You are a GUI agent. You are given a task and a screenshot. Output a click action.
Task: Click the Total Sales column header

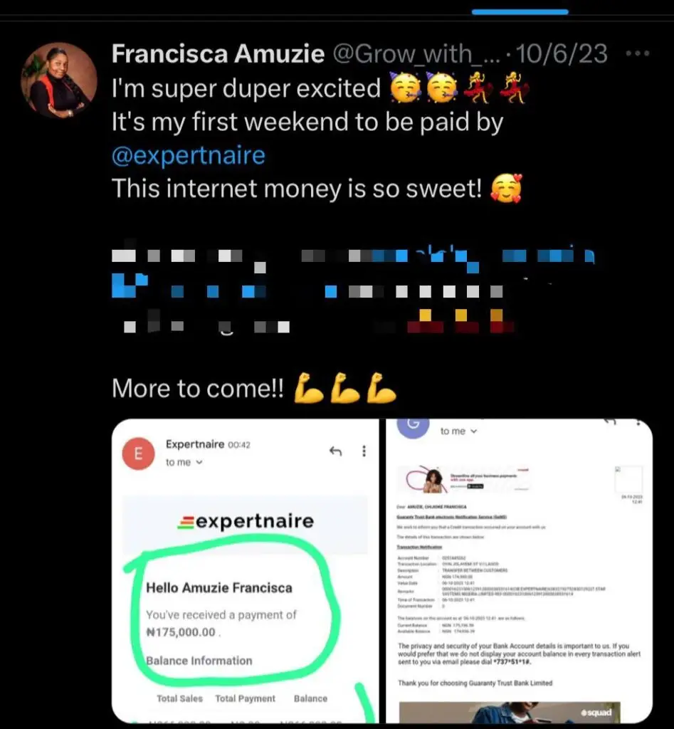click(x=180, y=698)
